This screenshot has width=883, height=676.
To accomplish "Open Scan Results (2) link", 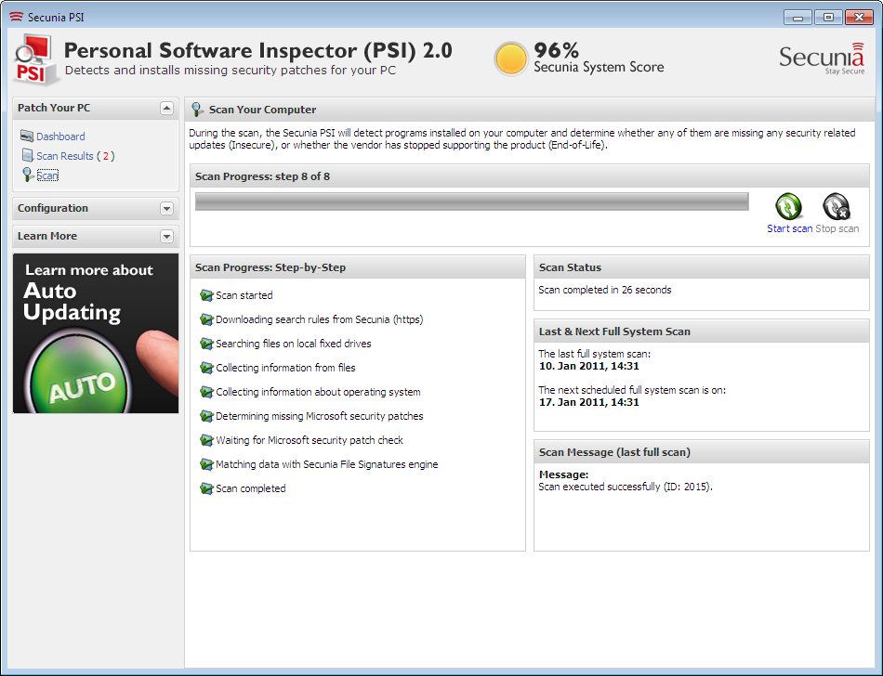I will tap(75, 156).
